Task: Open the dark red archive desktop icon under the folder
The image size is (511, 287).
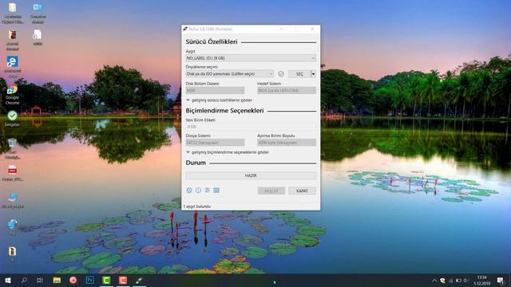Action: (13, 40)
